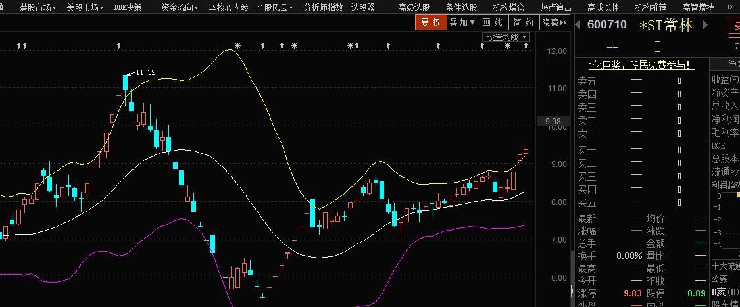Open 设置均线 moving average dropdown
740x307 pixels.
(505, 37)
